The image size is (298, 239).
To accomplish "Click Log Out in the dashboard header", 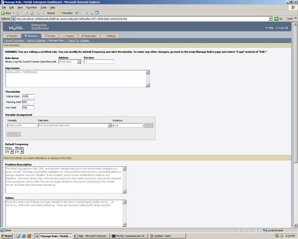I will tap(282, 28).
